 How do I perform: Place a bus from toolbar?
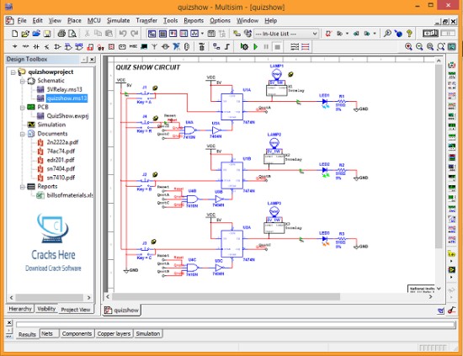click(227, 46)
